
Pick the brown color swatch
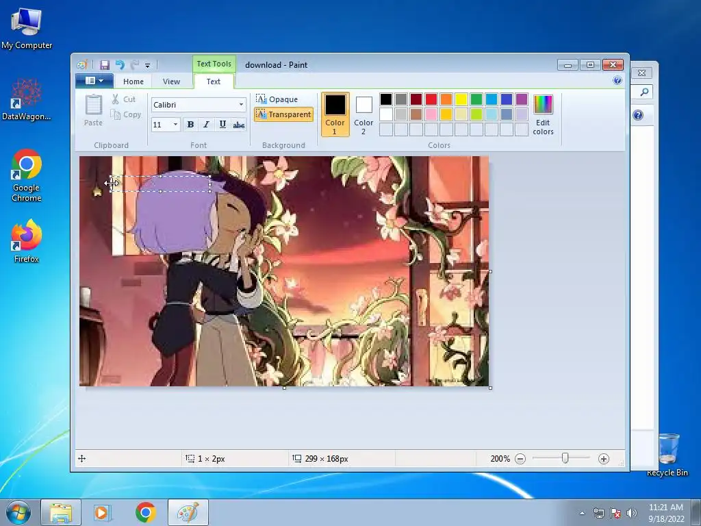(416, 114)
